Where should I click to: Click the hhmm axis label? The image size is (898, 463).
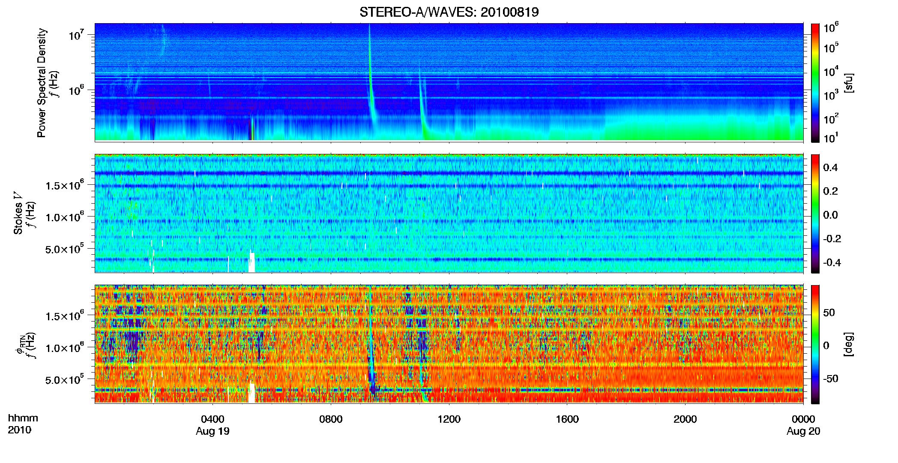click(x=23, y=418)
